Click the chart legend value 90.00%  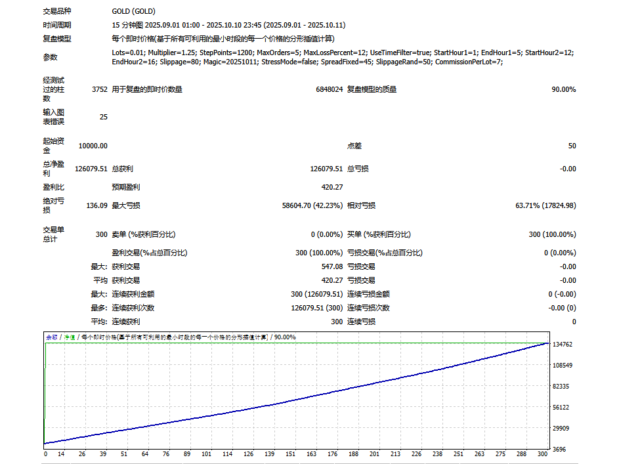285,337
